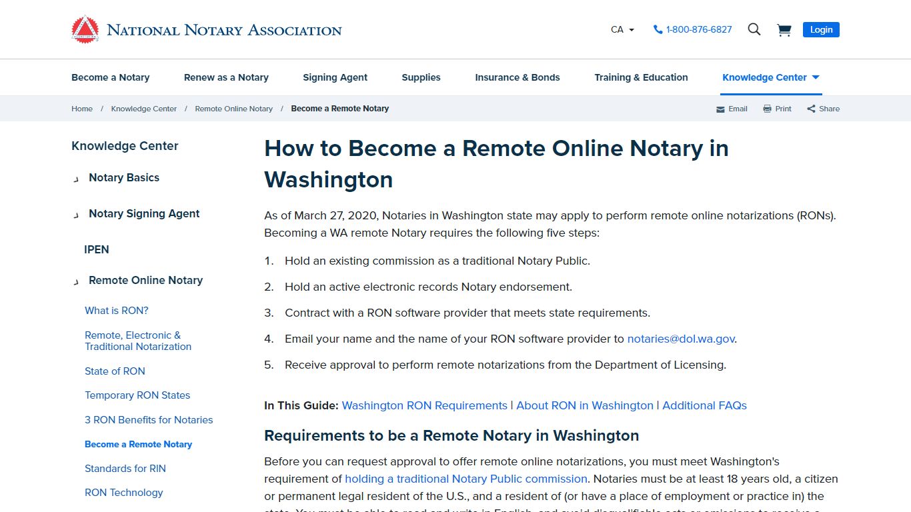Click the Email envelope icon
This screenshot has width=911, height=512.
tap(720, 109)
